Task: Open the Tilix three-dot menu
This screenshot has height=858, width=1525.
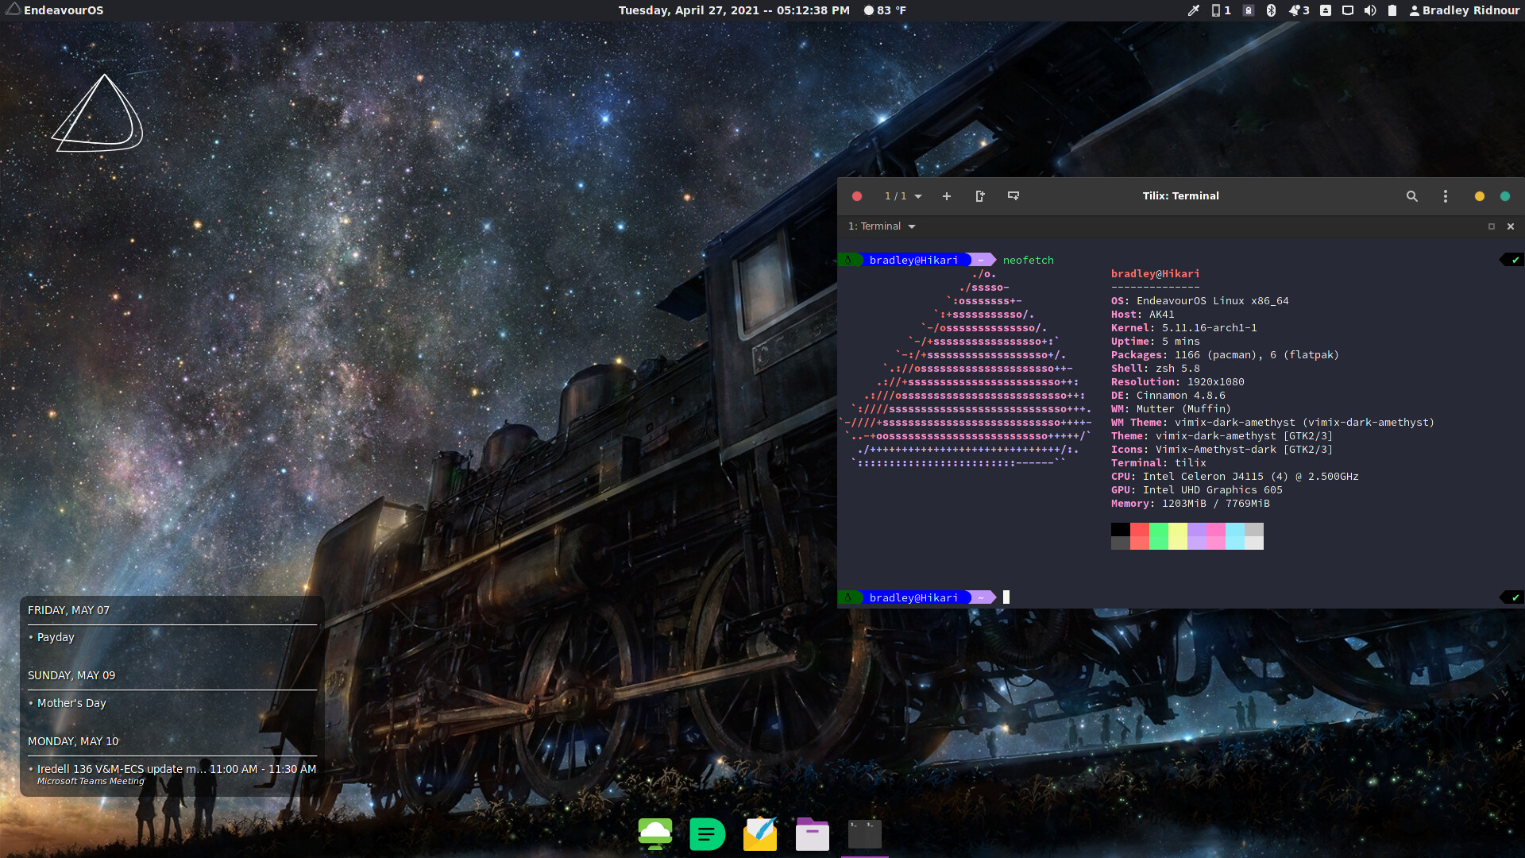Action: pyautogui.click(x=1446, y=196)
